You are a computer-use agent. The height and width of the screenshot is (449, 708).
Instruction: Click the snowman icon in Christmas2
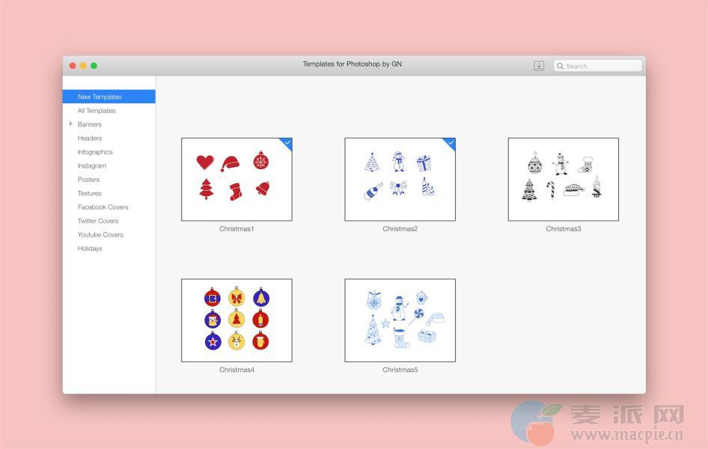399,162
